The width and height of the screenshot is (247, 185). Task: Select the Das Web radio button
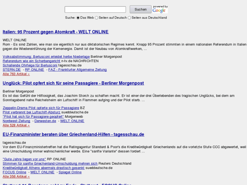click(x=78, y=18)
